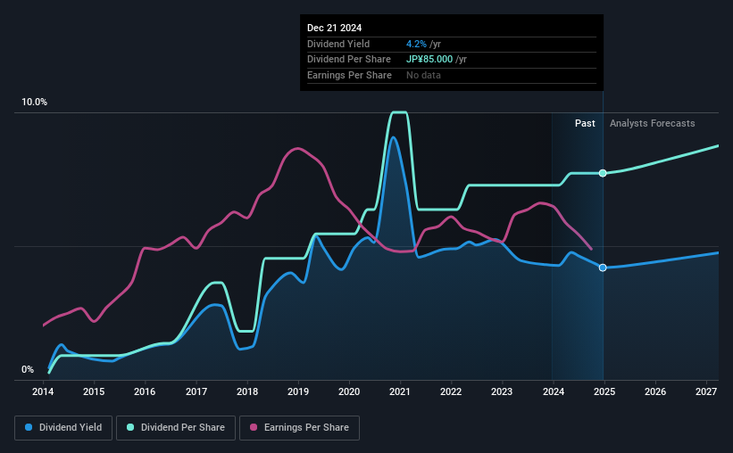
Task: Click the 'Dec 21 2024' tooltip date
Action: (334, 28)
